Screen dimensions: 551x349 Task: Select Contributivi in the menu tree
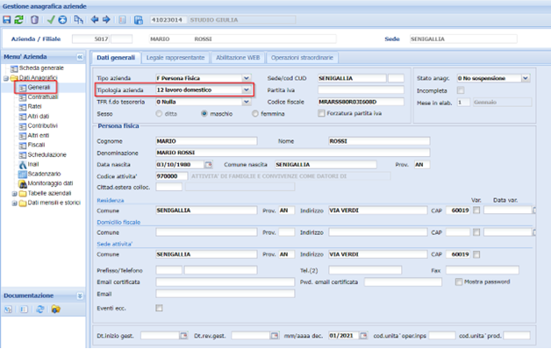(42, 125)
